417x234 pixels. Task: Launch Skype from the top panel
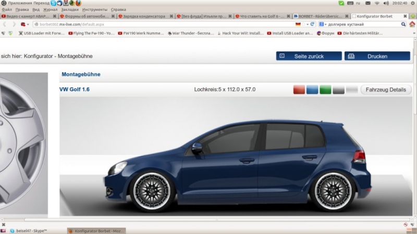pyautogui.click(x=54, y=3)
